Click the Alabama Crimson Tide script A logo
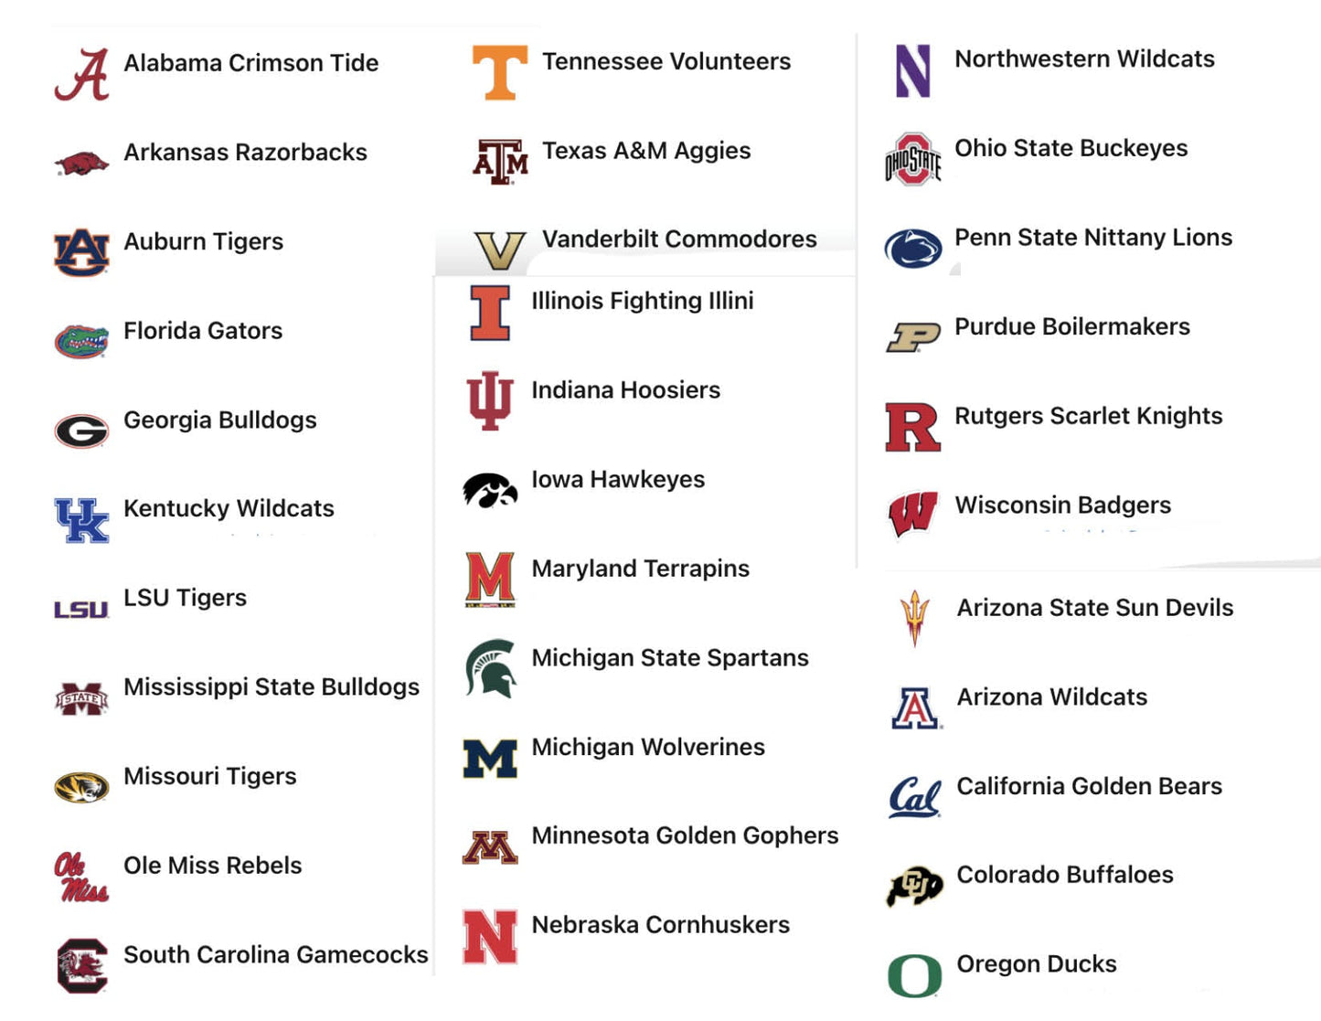The width and height of the screenshot is (1321, 1021). (x=81, y=74)
